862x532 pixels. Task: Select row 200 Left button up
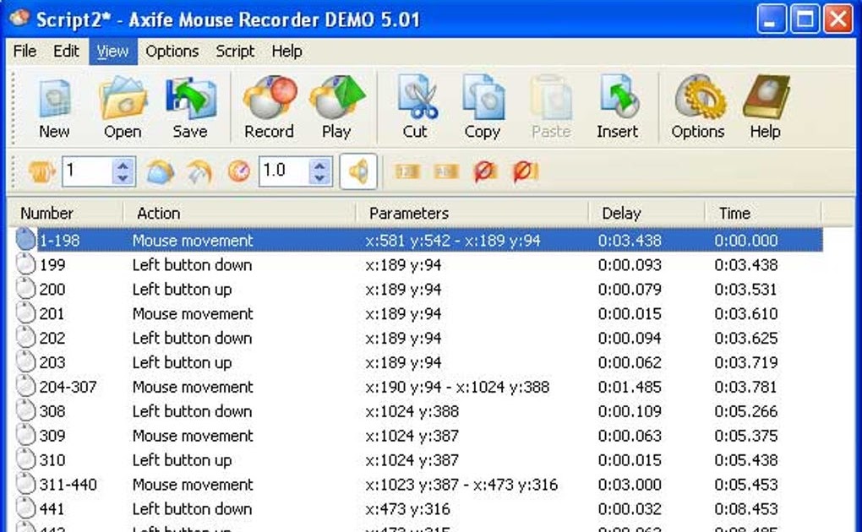[x=417, y=289]
